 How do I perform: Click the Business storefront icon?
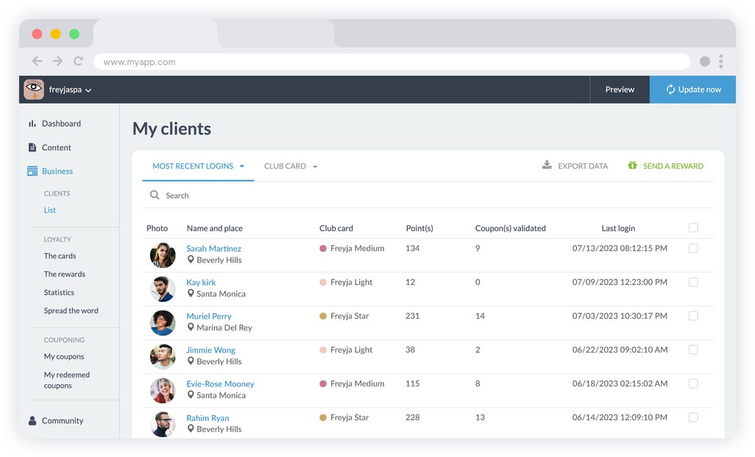point(32,171)
